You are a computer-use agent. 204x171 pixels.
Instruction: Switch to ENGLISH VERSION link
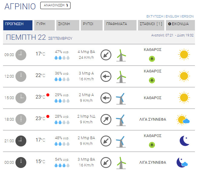180,16
